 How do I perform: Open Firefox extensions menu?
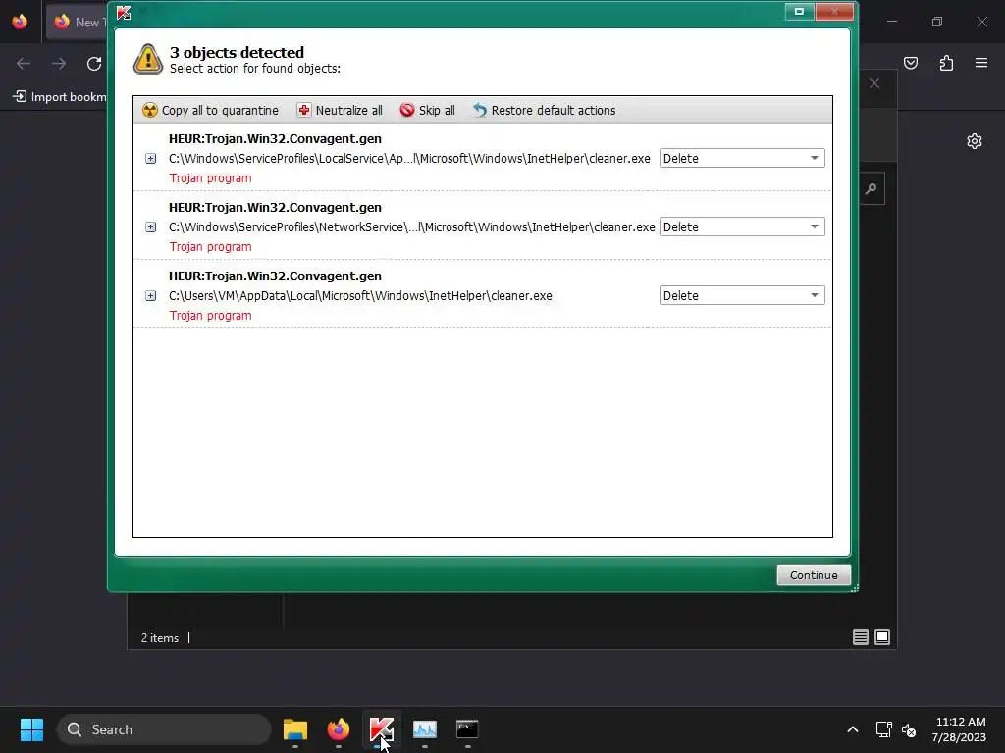click(946, 63)
